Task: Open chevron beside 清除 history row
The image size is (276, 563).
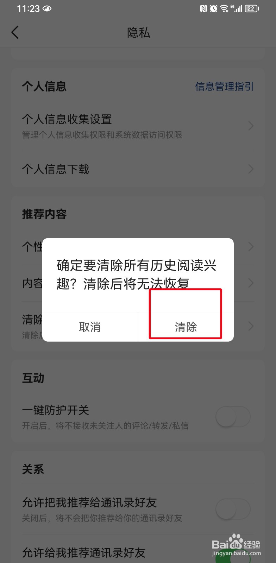Action: 251,326
